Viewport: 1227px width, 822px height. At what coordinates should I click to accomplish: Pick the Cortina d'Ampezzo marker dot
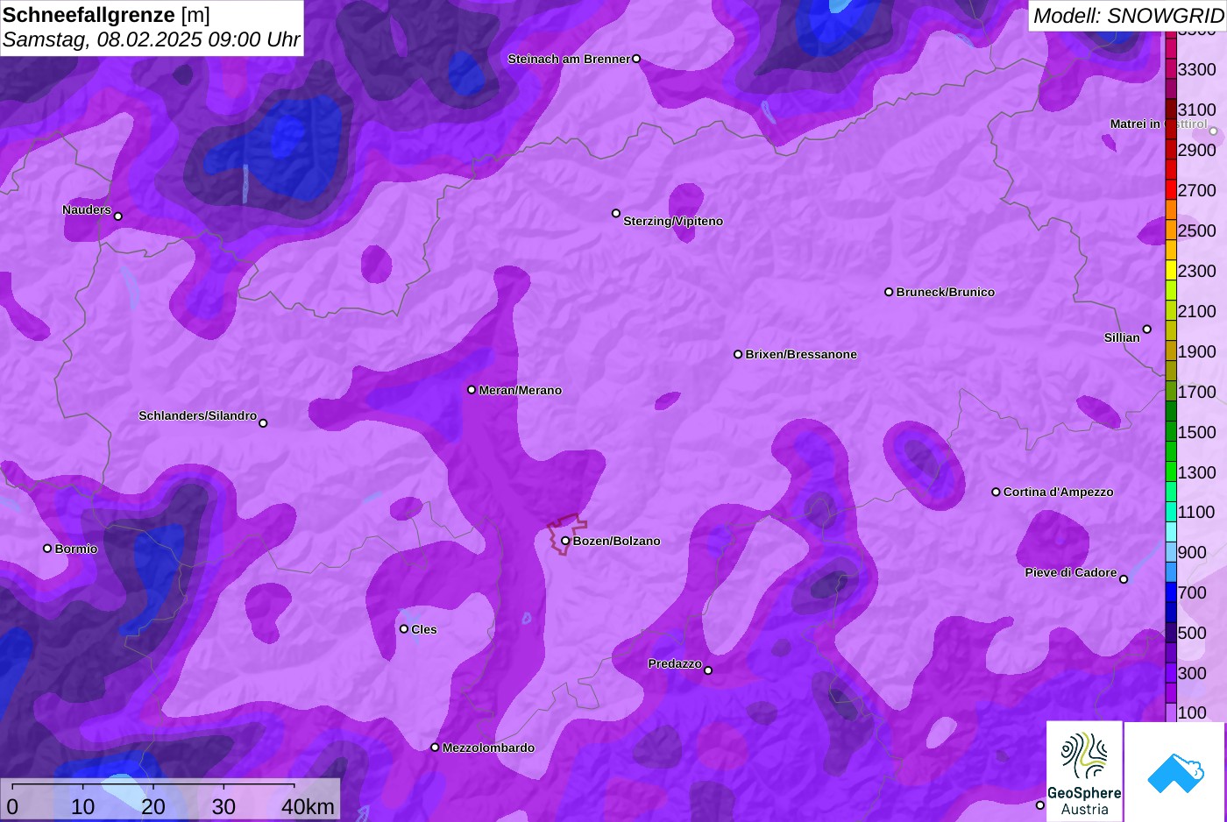996,492
